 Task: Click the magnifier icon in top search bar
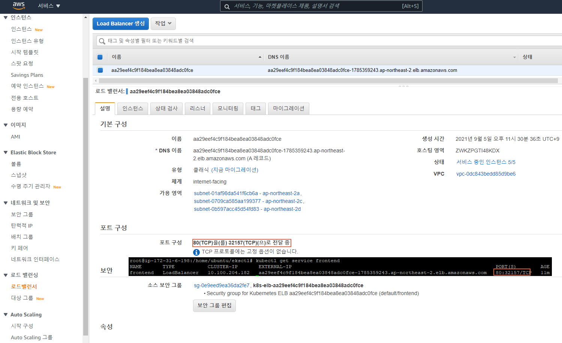coord(227,6)
